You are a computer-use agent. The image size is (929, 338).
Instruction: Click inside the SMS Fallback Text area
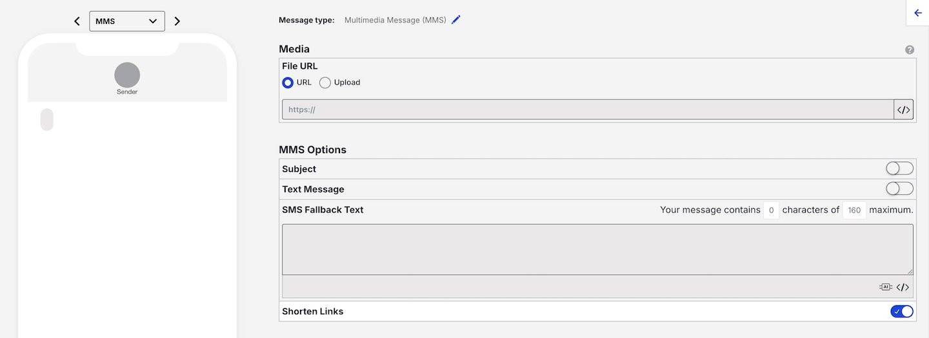(x=597, y=249)
